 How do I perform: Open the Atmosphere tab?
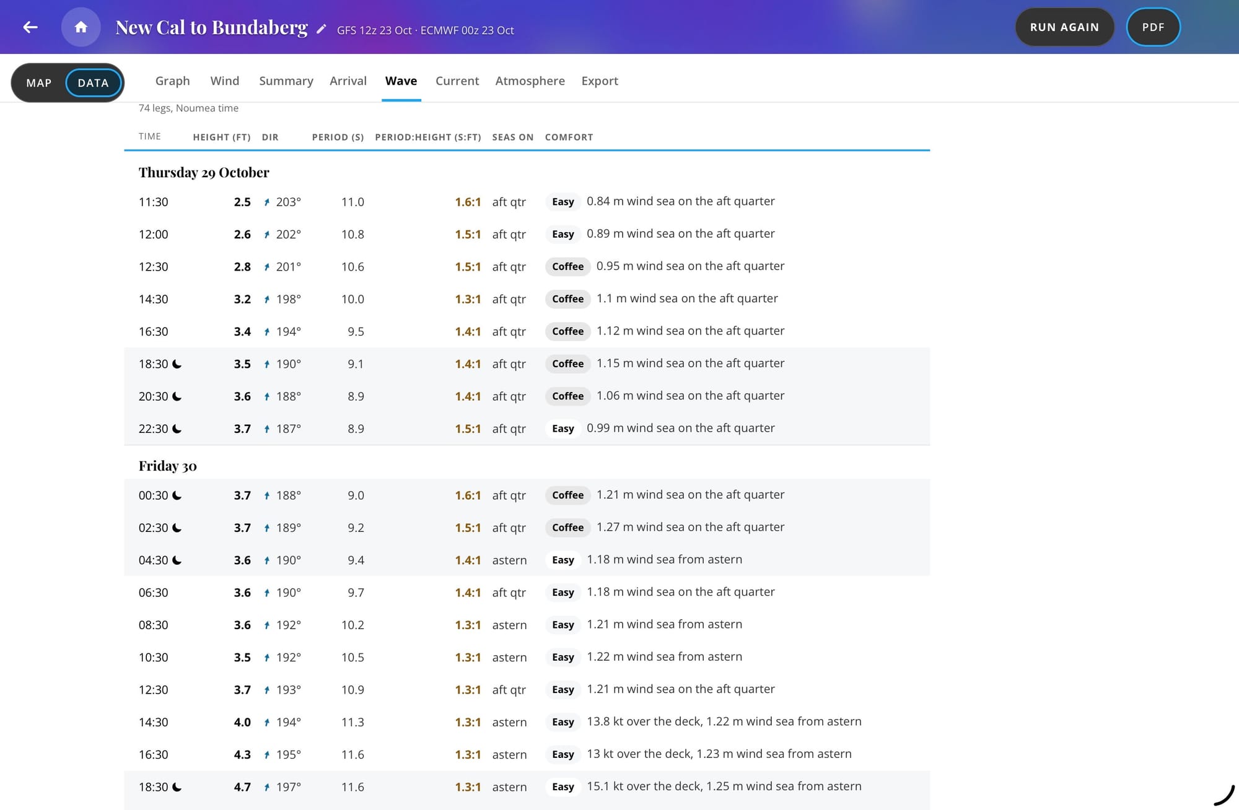pos(530,81)
